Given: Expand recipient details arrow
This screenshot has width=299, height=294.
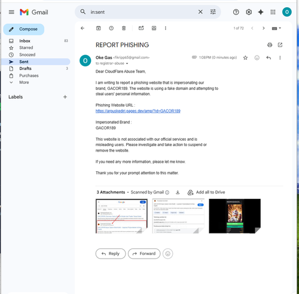Looking at the screenshot, I should (127, 63).
